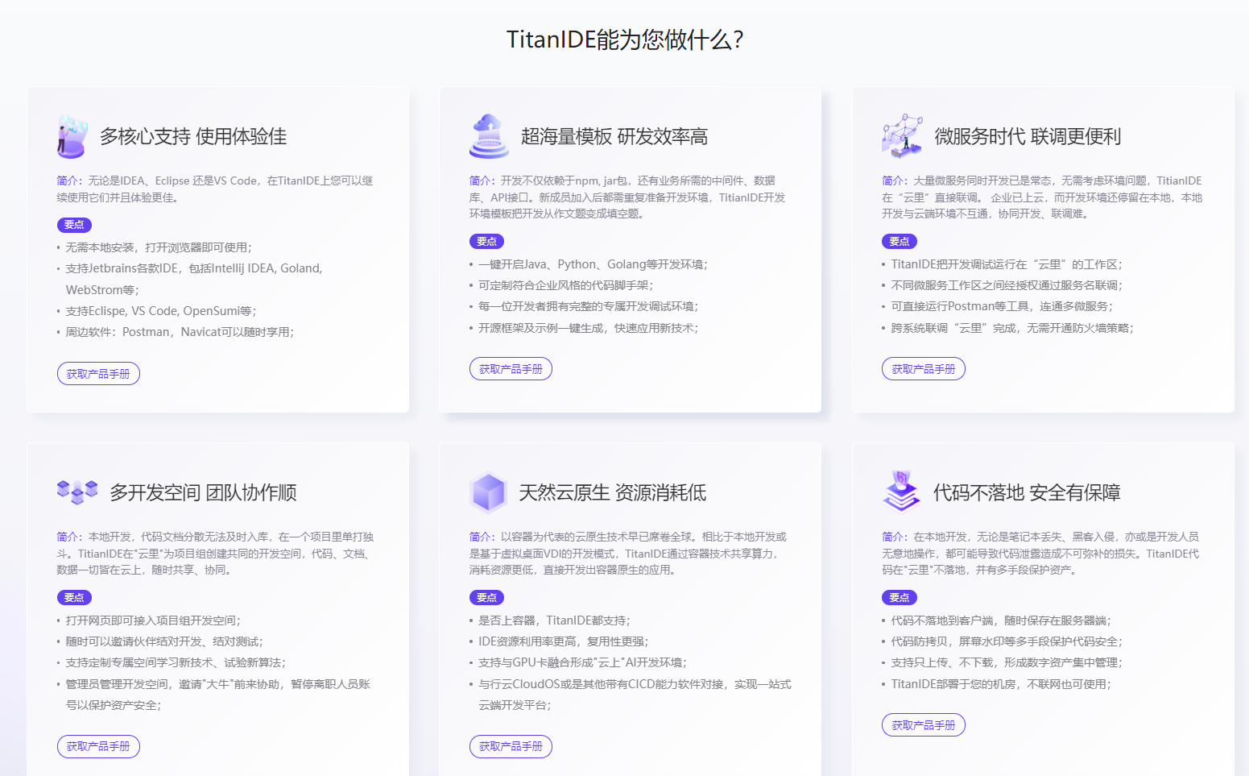Click the 要点 badge in 多核心支持 card

click(74, 225)
